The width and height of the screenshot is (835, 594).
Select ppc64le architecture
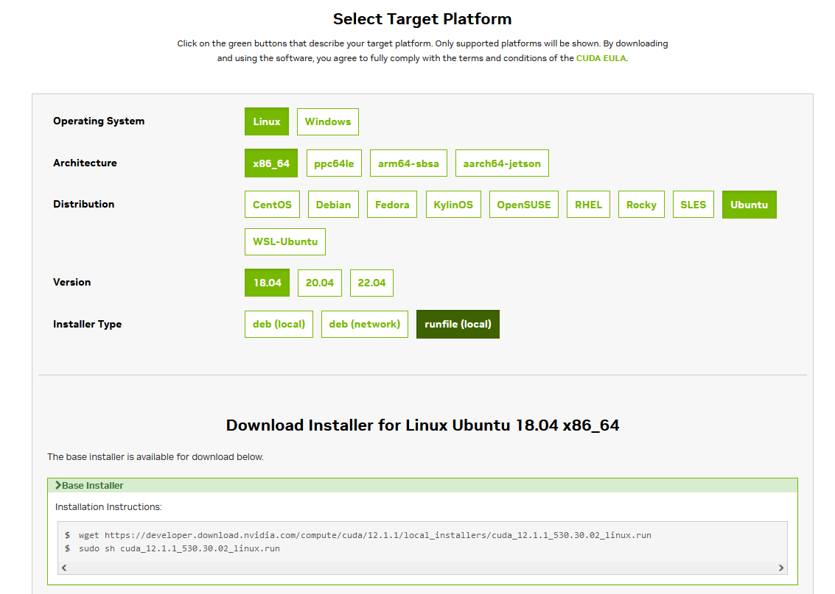pyautogui.click(x=334, y=163)
